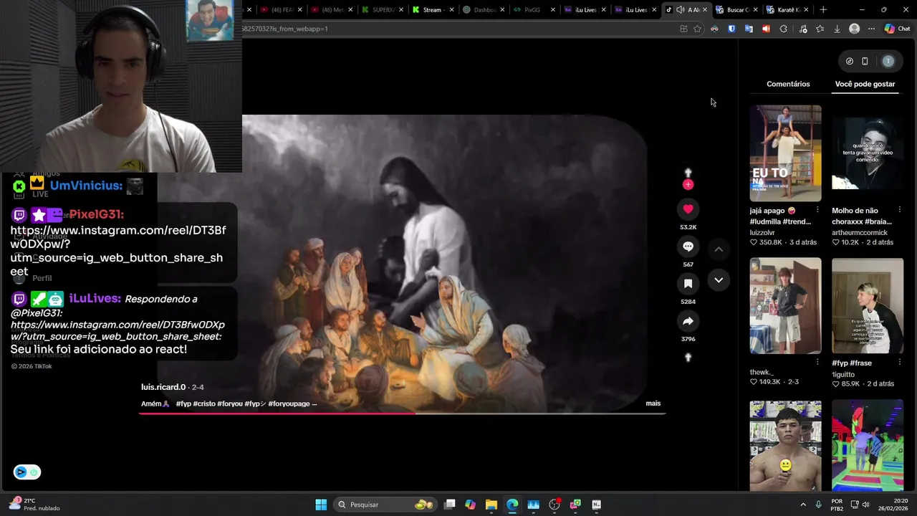Open the Edge Copilot Chat button
Image resolution: width=917 pixels, height=516 pixels.
click(x=897, y=29)
